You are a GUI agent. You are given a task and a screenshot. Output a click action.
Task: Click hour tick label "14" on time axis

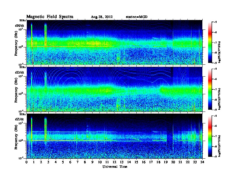tap(129, 162)
